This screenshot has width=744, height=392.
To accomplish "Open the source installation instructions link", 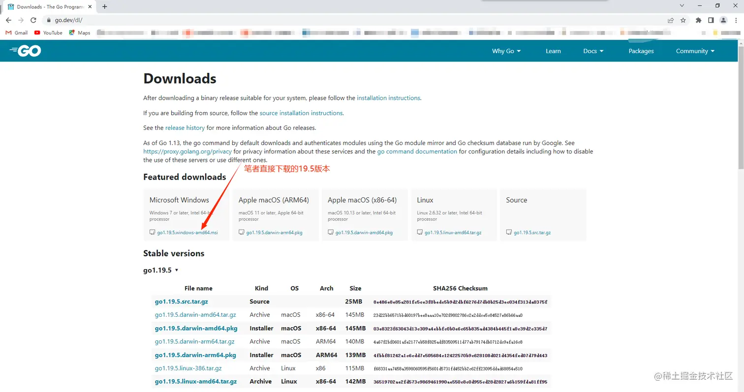I will click(301, 113).
